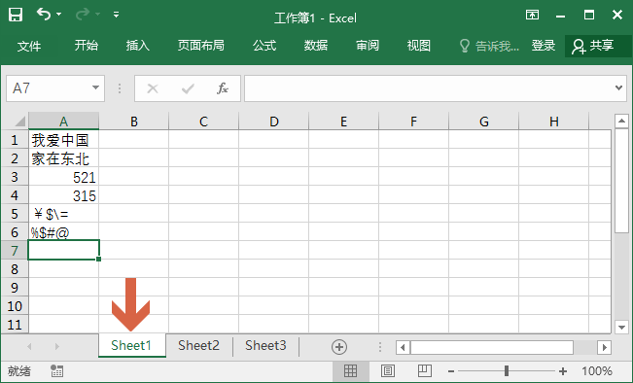The height and width of the screenshot is (383, 633).
Task: Select column B header
Action: coord(133,122)
